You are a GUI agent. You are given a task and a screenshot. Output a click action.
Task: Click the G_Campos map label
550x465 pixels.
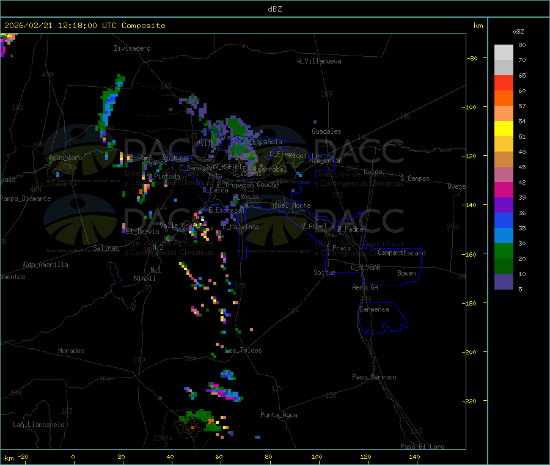tap(415, 178)
